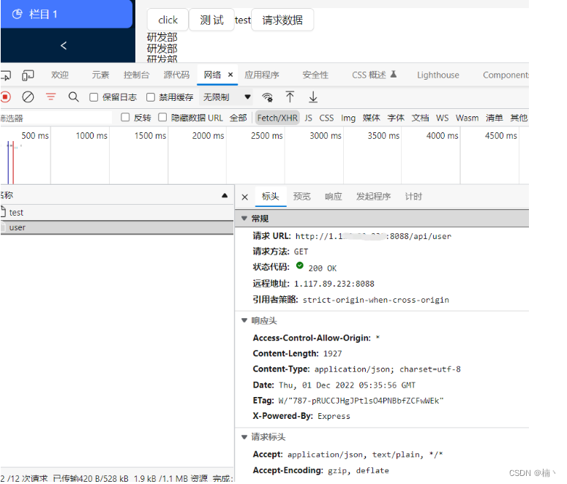Open 栏目 1 sidebar menu item
The height and width of the screenshot is (484, 567).
[x=67, y=14]
